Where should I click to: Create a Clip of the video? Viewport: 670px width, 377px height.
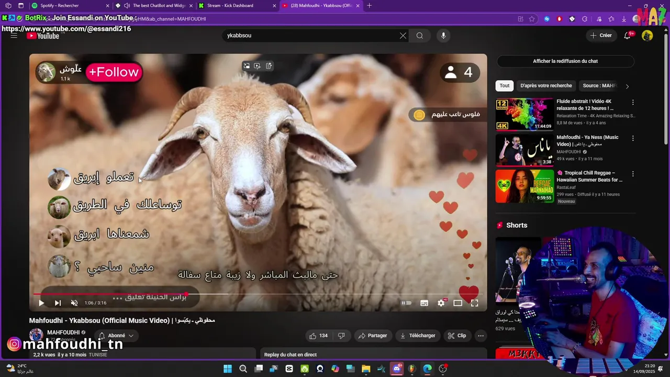pyautogui.click(x=457, y=336)
